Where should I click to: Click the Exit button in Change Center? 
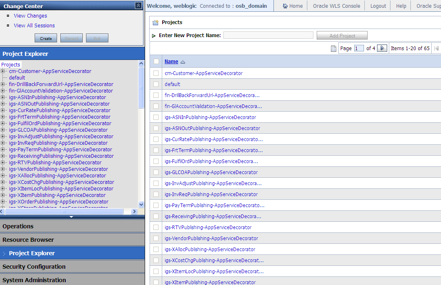pyautogui.click(x=97, y=38)
